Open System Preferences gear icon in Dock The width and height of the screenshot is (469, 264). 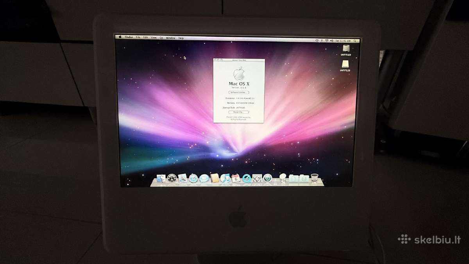(x=257, y=178)
